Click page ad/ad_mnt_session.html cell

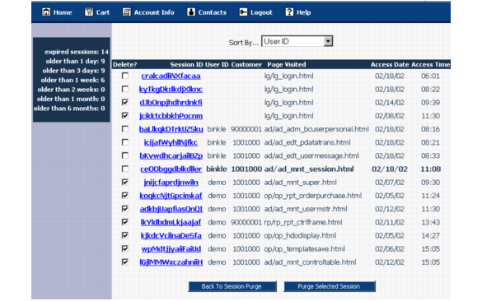[309, 169]
